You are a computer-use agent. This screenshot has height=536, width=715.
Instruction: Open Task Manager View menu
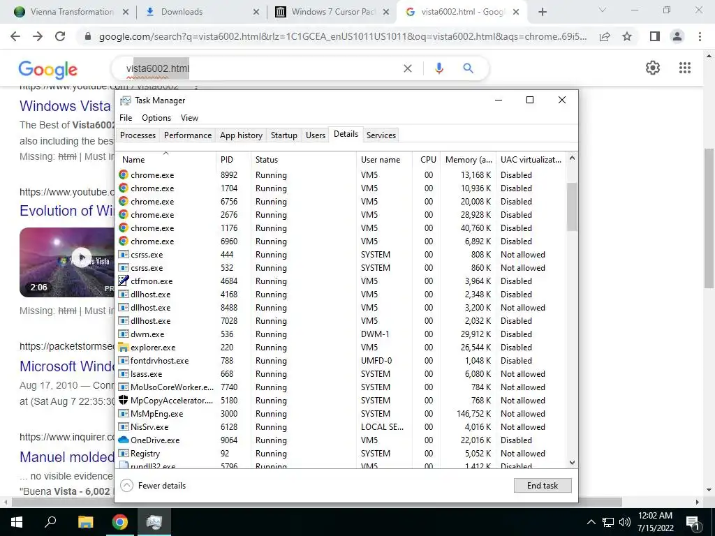click(189, 117)
